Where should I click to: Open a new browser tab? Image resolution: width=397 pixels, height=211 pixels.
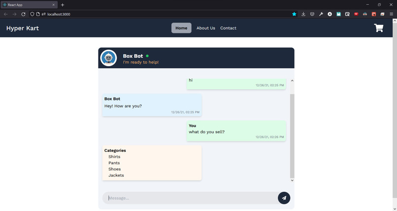[x=63, y=5]
